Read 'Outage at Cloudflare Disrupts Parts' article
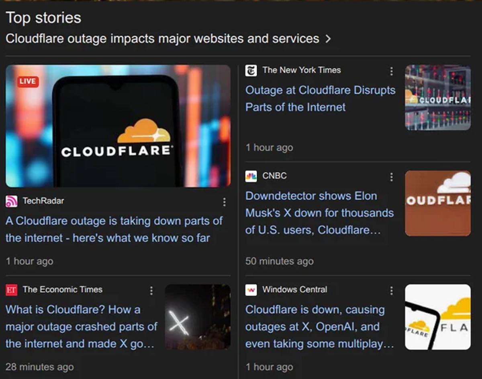The image size is (482, 379). [x=320, y=99]
